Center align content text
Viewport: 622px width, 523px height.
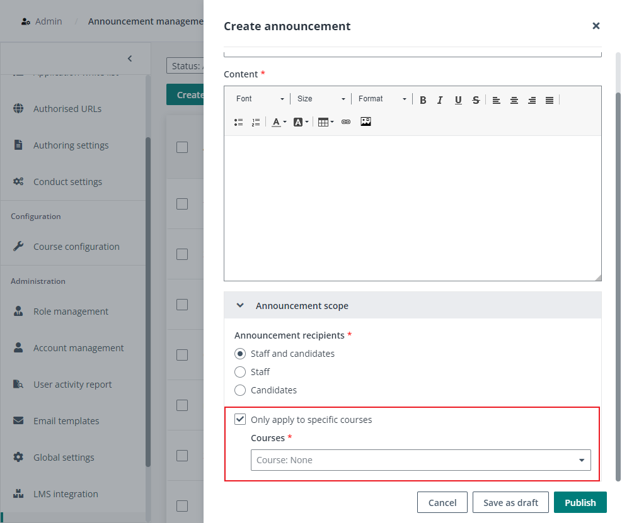pyautogui.click(x=514, y=100)
